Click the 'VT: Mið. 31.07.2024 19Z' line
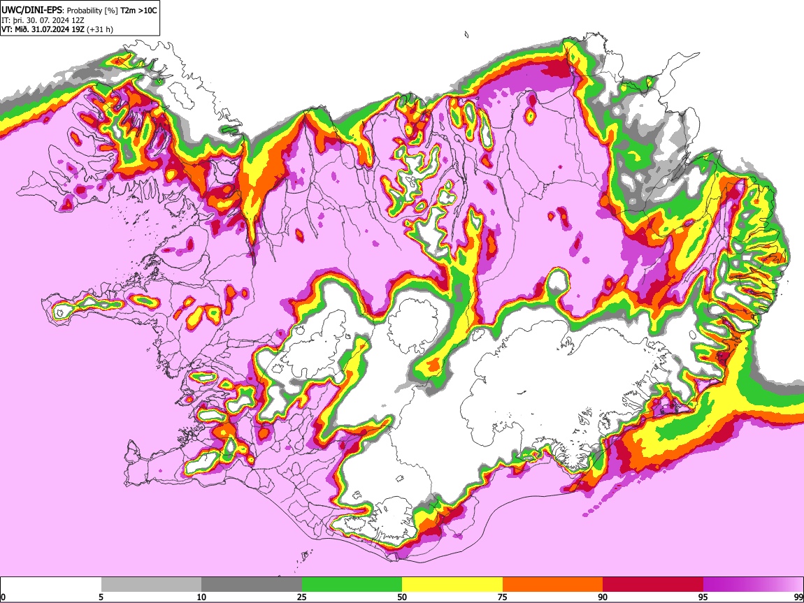Viewport: 804px width, 603px height. (x=43, y=29)
